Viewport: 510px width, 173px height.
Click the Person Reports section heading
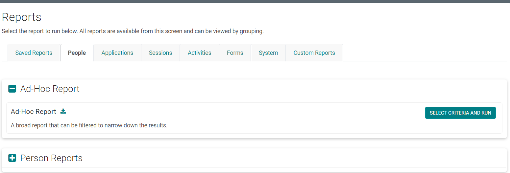point(51,158)
